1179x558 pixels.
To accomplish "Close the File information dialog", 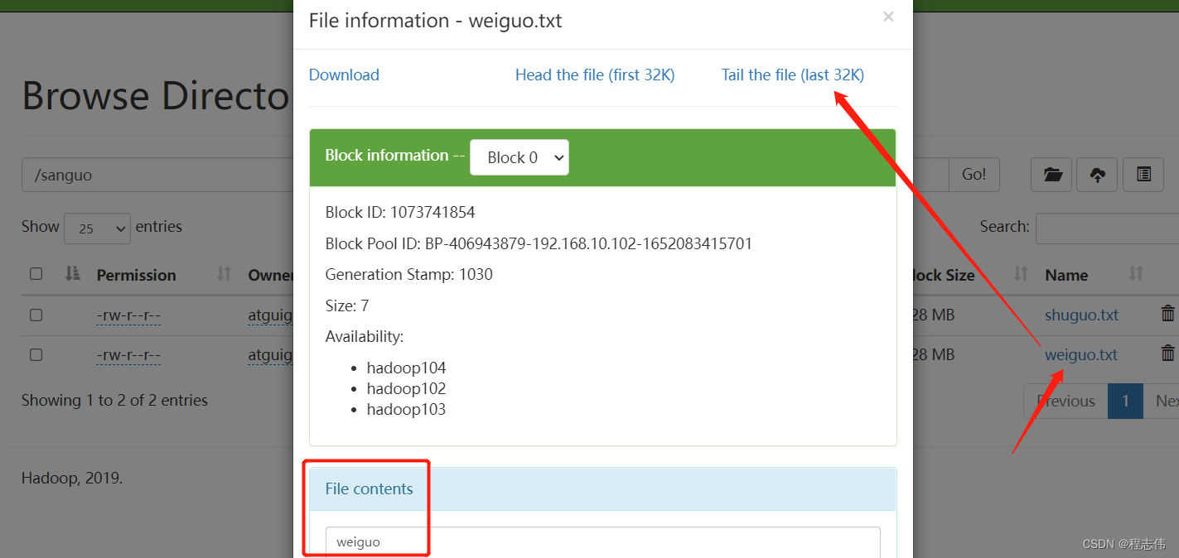I will coord(888,17).
